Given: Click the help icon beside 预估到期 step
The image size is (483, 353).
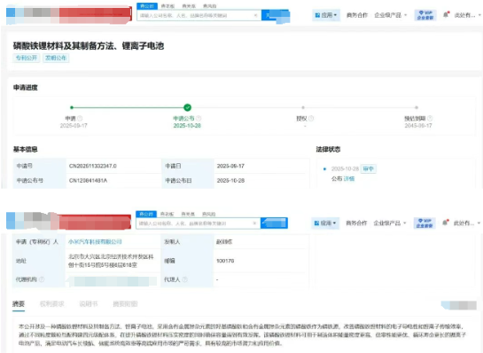Looking at the screenshot, I should pos(430,118).
